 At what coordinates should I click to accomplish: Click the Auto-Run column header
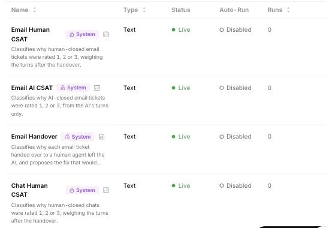point(234,10)
